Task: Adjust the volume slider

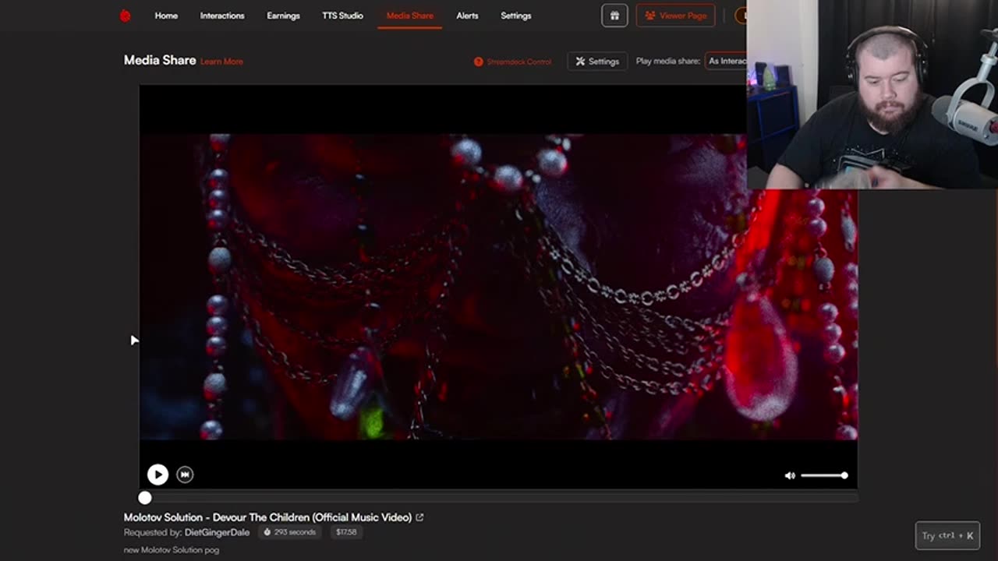Action: click(824, 475)
